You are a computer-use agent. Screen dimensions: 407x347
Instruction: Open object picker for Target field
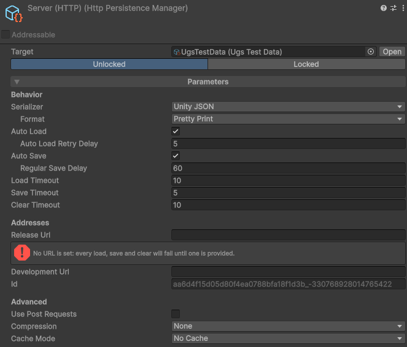click(371, 52)
